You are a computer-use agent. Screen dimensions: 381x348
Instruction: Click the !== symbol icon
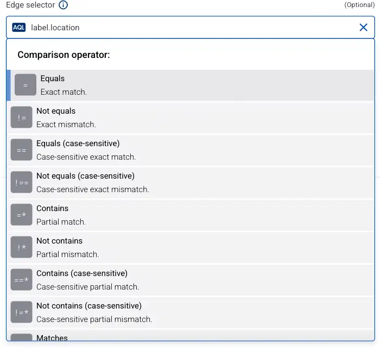(x=21, y=182)
